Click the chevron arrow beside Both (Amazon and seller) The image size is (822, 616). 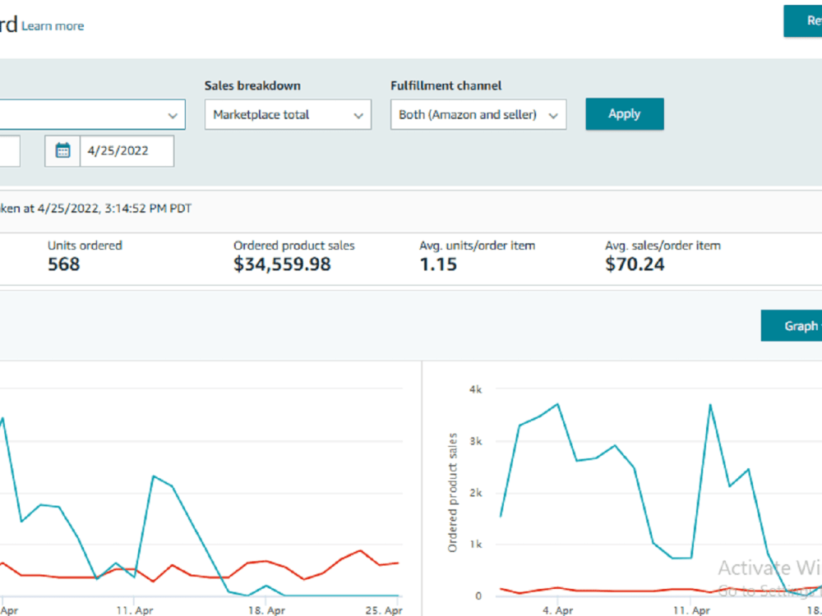coord(553,116)
